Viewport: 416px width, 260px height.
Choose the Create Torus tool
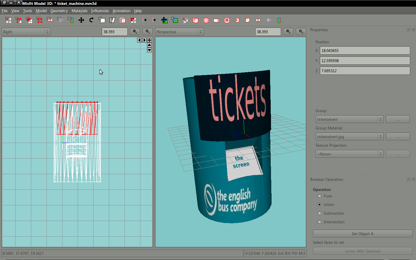[227, 20]
